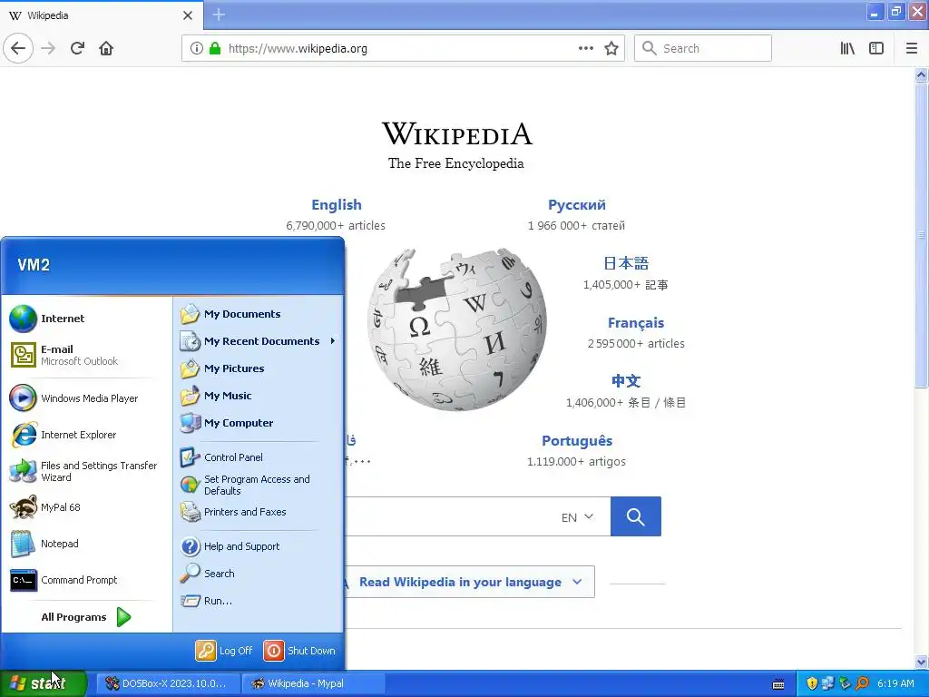The image size is (929, 697).
Task: Open Control Panel
Action: 259,457
